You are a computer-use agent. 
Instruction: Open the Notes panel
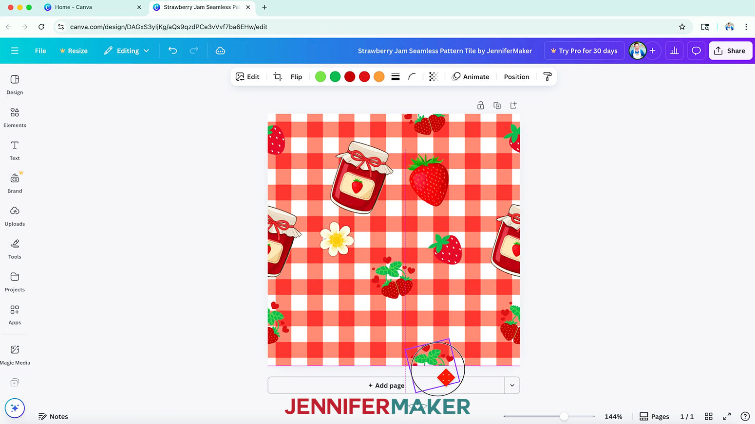coord(53,417)
